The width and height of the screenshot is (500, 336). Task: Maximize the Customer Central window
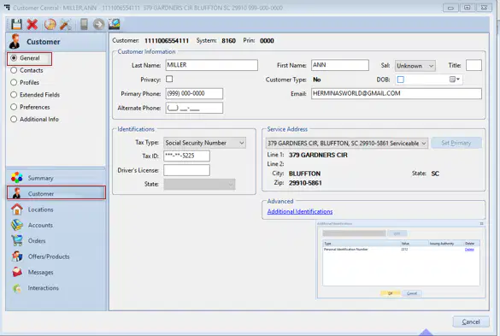(467, 8)
